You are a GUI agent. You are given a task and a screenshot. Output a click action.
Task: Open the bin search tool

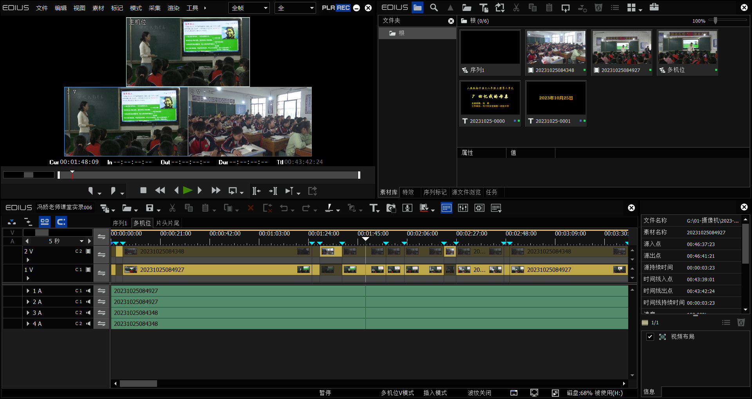434,7
